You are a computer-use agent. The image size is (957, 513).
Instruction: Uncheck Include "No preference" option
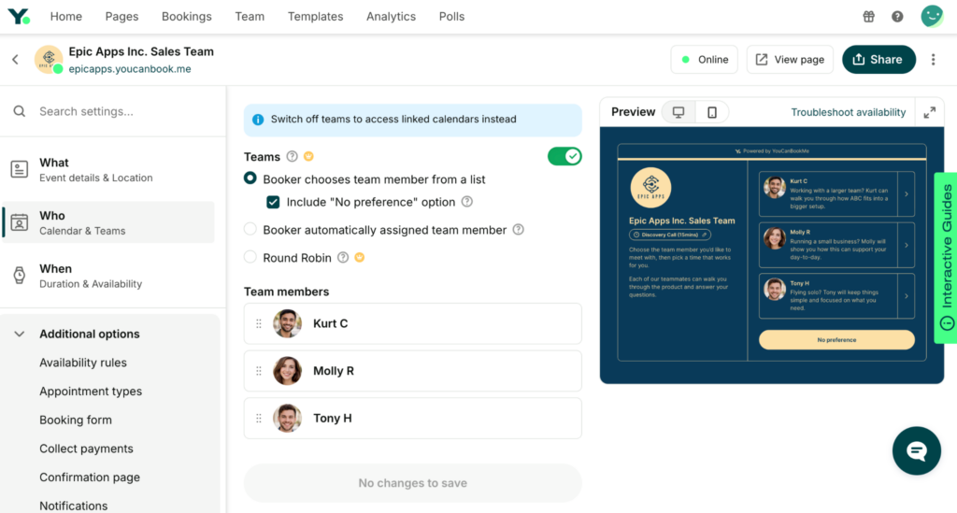[273, 202]
